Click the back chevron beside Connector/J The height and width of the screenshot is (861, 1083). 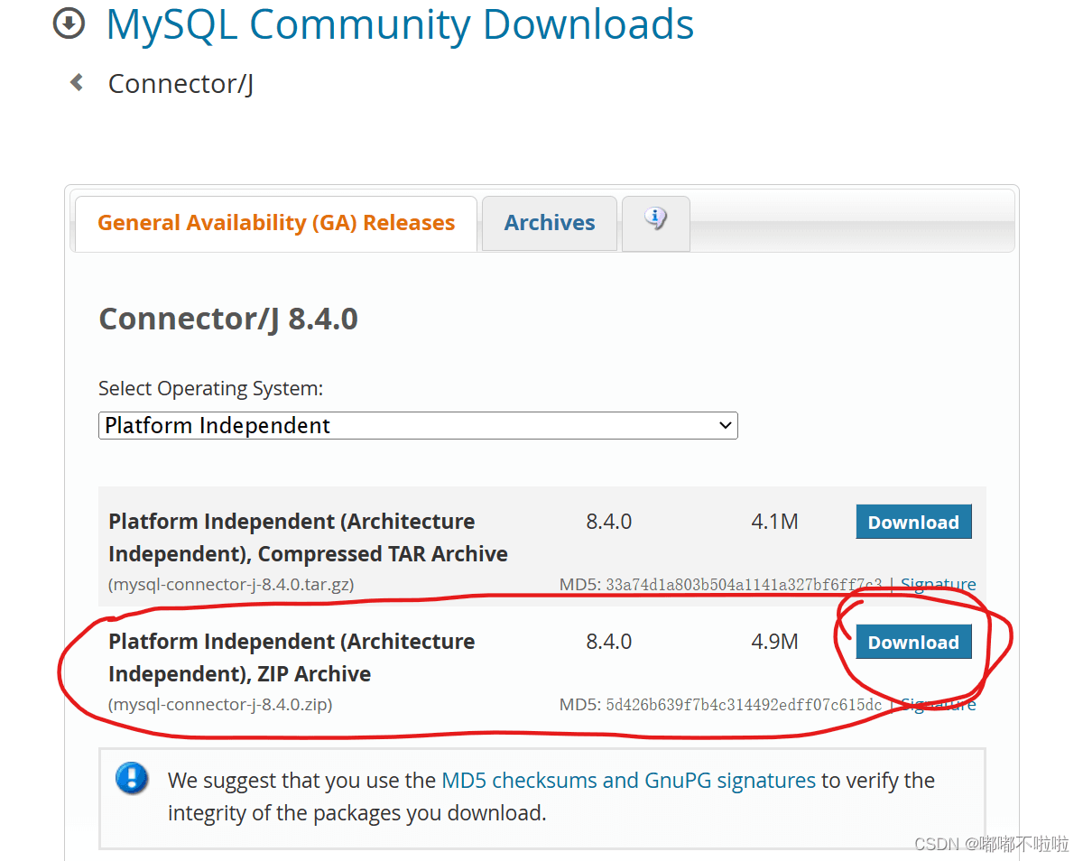[x=77, y=82]
